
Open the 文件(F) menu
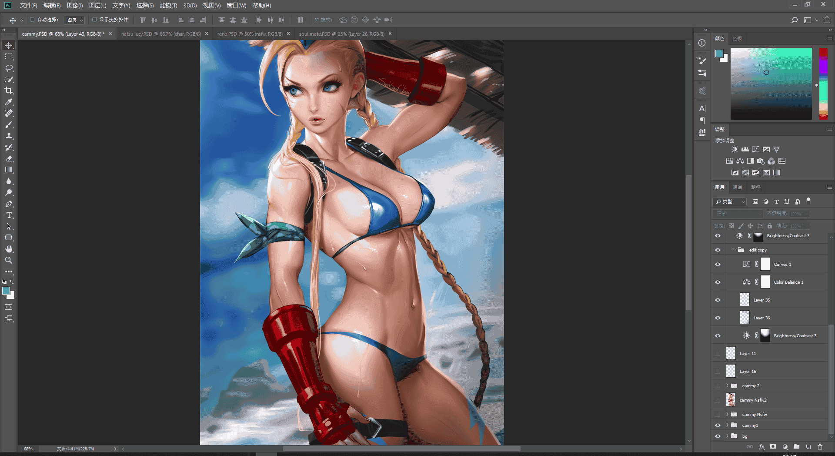pyautogui.click(x=28, y=5)
